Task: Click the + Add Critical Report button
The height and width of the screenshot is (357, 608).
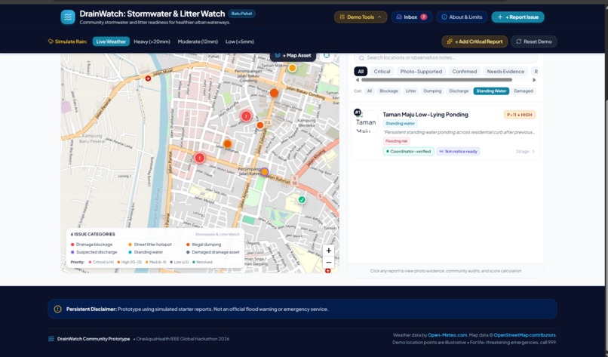Action: pyautogui.click(x=474, y=42)
